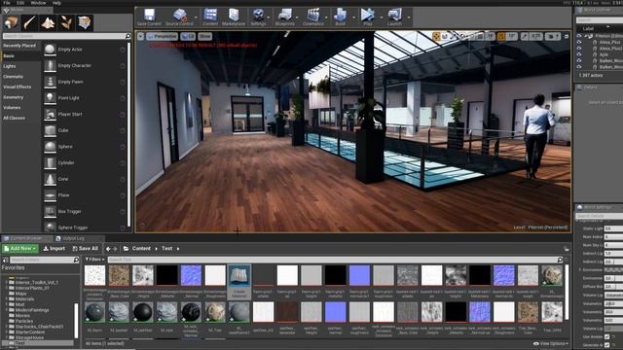Screen dimensions: 623x350
Task: Toggle rotation grid snapping in viewport
Action: (x=501, y=37)
